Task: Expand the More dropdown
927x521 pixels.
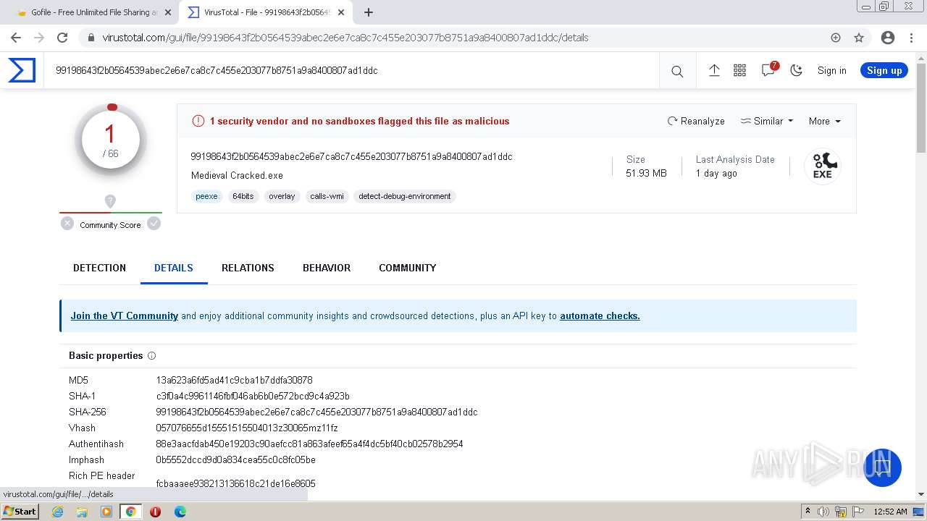Action: click(x=824, y=121)
